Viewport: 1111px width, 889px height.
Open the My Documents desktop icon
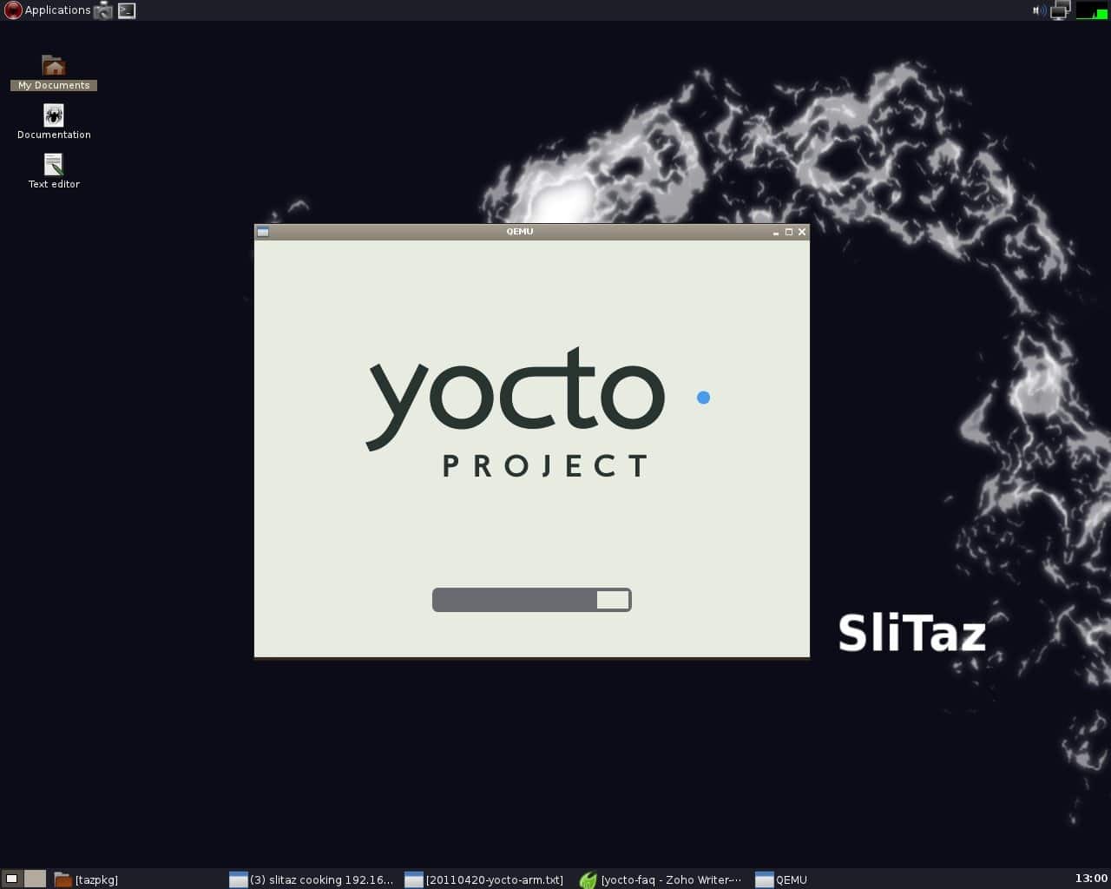point(54,68)
